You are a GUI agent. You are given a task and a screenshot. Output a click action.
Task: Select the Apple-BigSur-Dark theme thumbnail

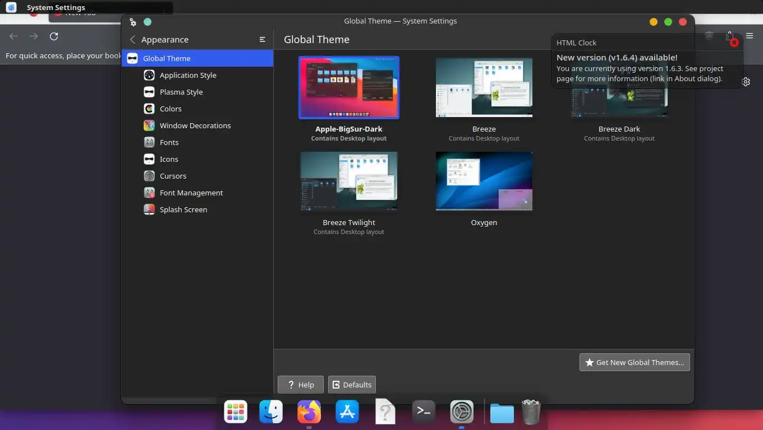(x=349, y=87)
